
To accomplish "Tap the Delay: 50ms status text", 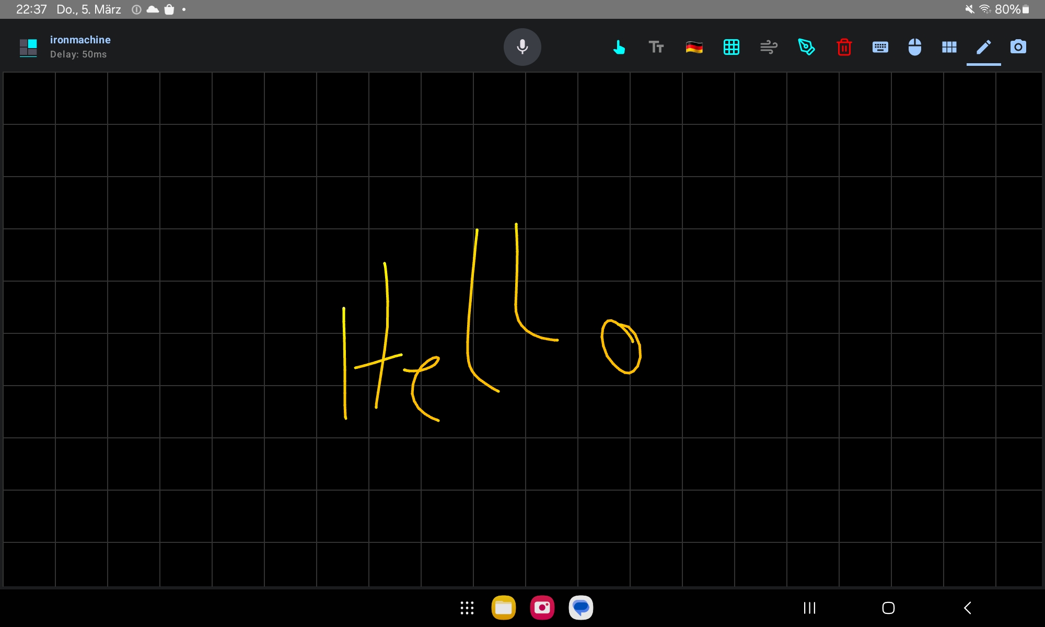I will point(78,54).
